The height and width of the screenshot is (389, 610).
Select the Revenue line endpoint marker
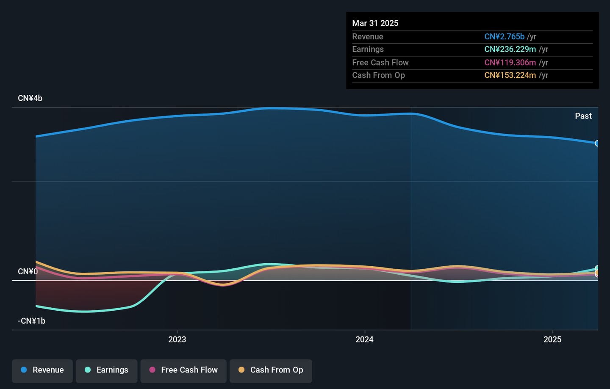(x=597, y=143)
